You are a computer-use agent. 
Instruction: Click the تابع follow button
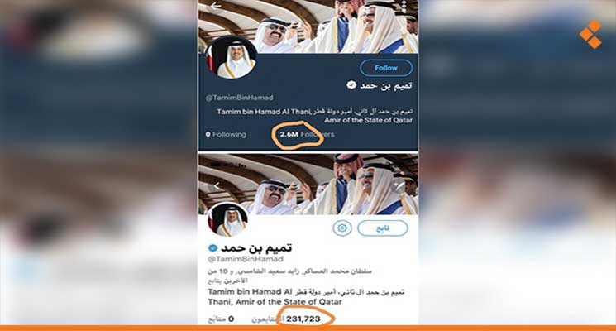tap(383, 228)
